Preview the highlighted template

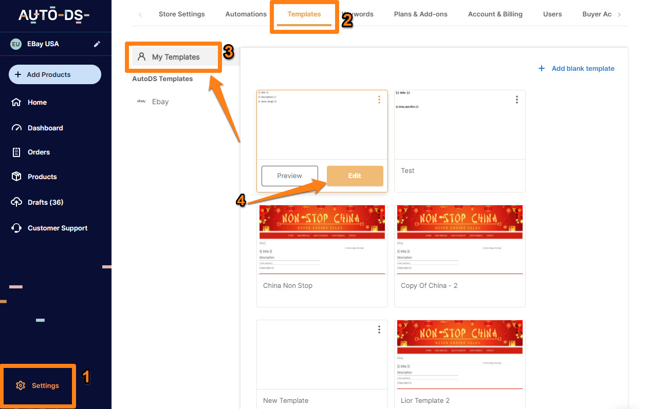290,176
